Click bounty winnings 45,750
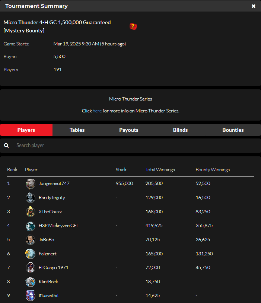The image size is (261, 303). 203,268
